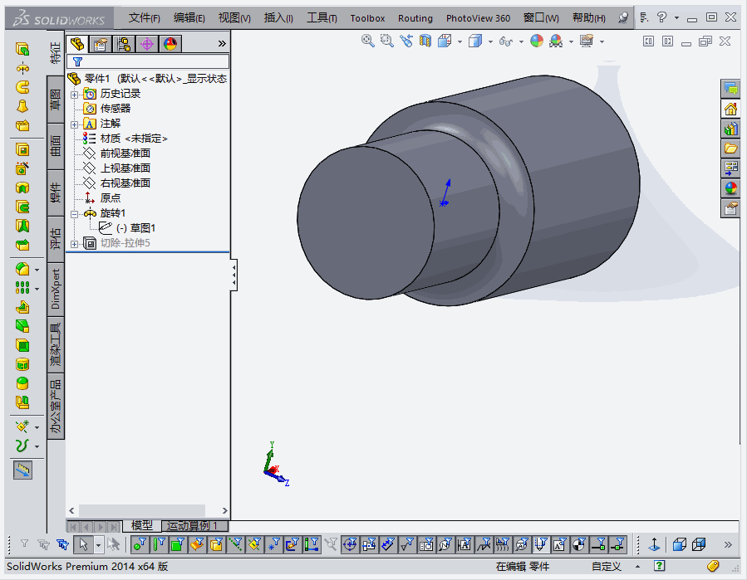
Task: Switch to DisplayManager color ball tab
Action: [x=170, y=44]
